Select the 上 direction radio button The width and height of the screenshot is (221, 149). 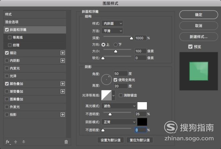(103, 45)
